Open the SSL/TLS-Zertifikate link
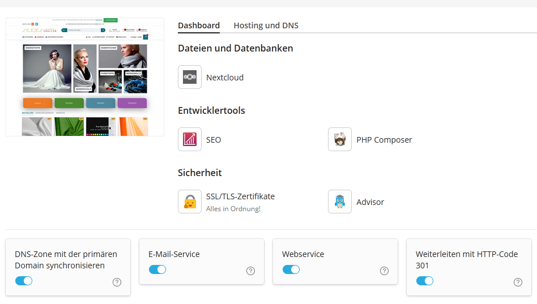The image size is (537, 304). click(240, 196)
